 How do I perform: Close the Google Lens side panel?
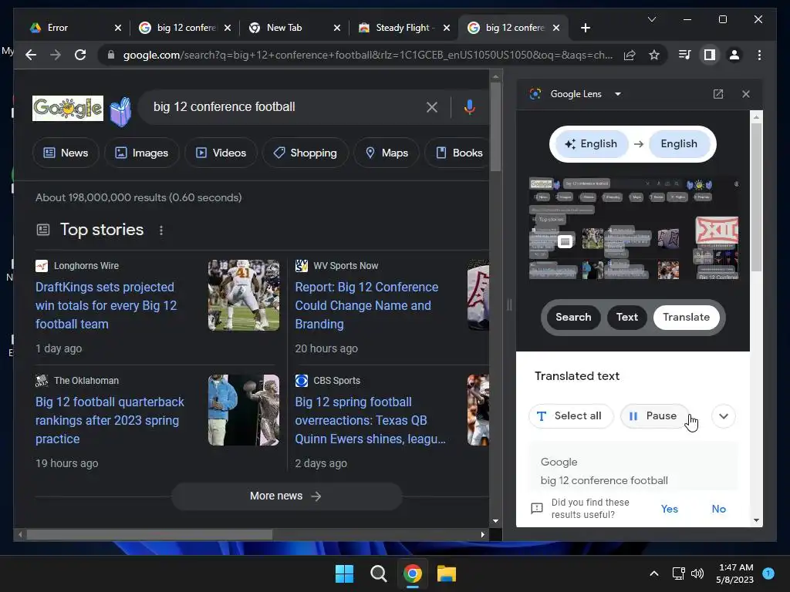pyautogui.click(x=746, y=93)
